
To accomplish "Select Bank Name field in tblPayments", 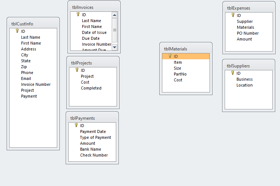I will 92,149.
